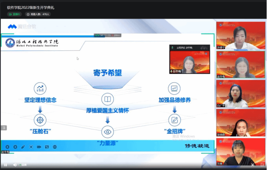
Task: Click the next slide play icon
Action: (x=15, y=147)
